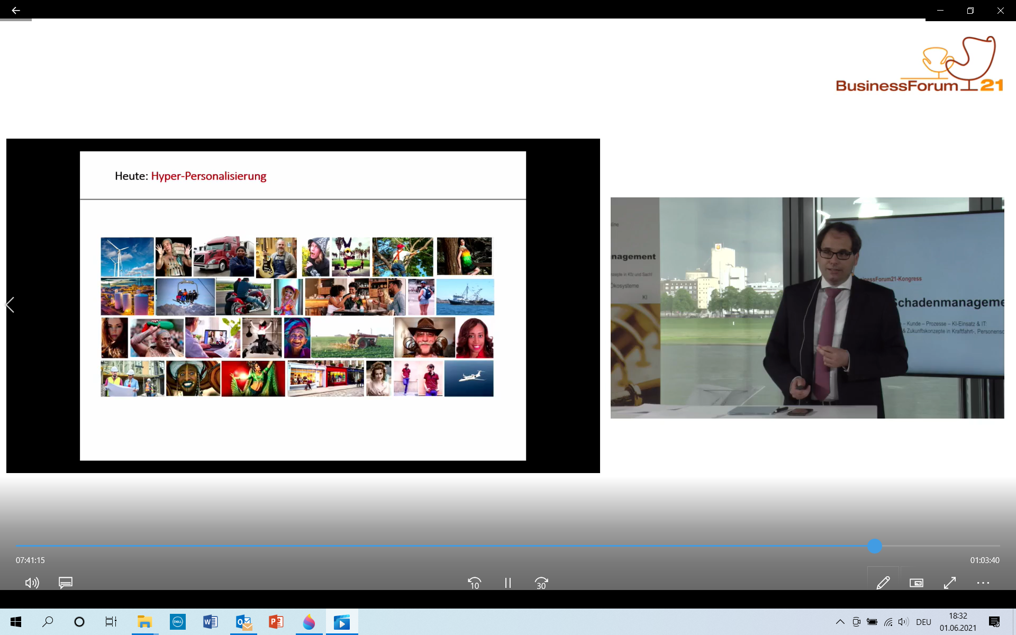1016x635 pixels.
Task: Open the taskbar clock and date
Action: coord(958,622)
